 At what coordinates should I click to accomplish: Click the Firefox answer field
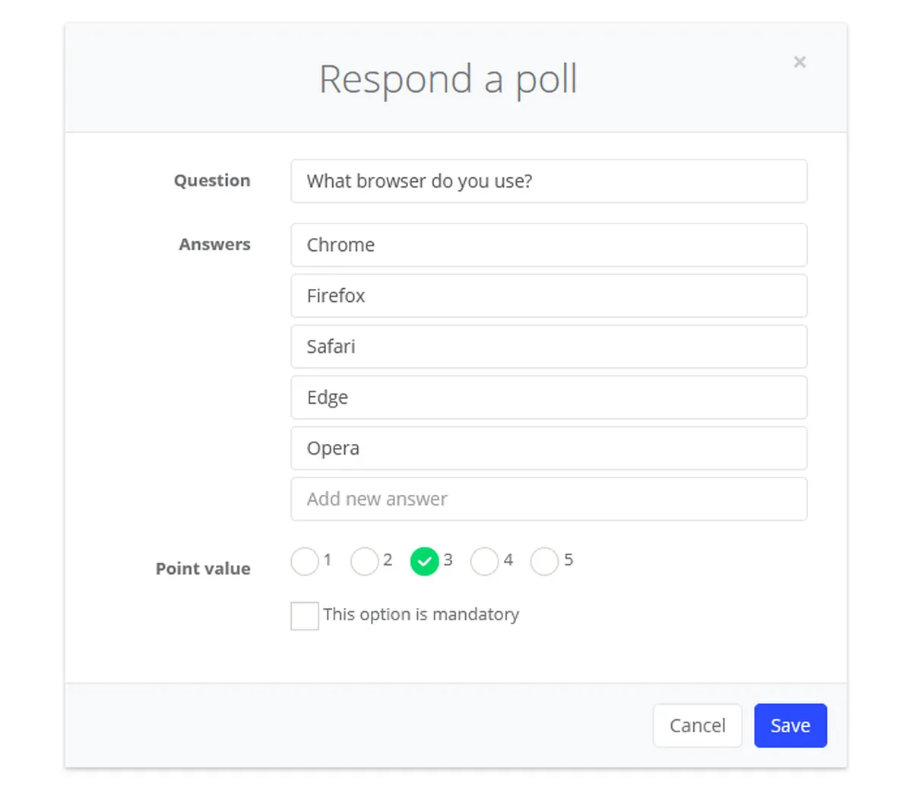pos(548,296)
